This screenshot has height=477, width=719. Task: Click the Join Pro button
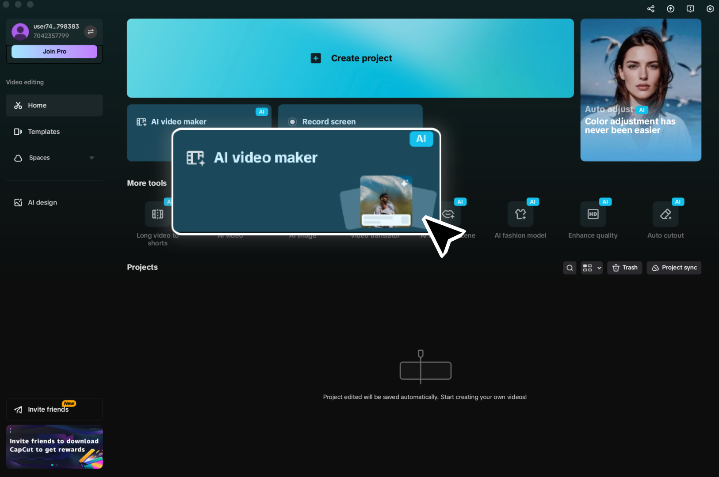point(54,51)
